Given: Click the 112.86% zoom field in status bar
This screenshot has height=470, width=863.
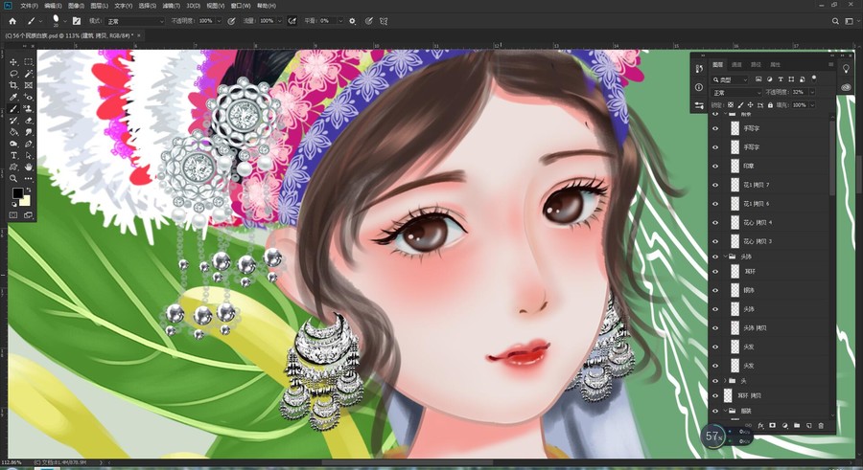Looking at the screenshot, I should 11,463.
